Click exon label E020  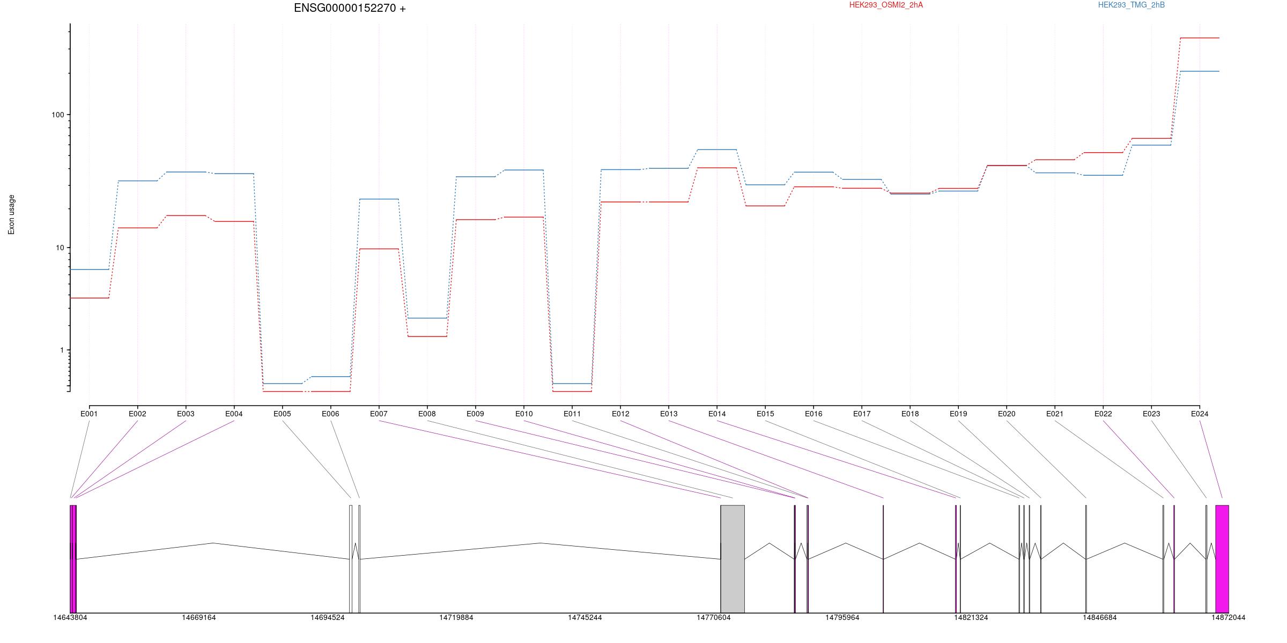click(x=1007, y=414)
